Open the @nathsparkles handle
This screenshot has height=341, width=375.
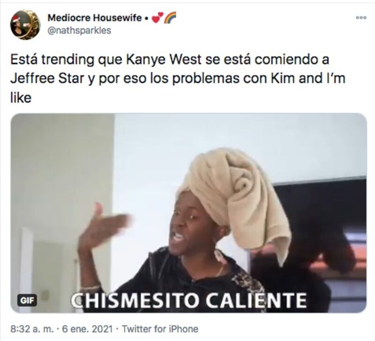(79, 30)
